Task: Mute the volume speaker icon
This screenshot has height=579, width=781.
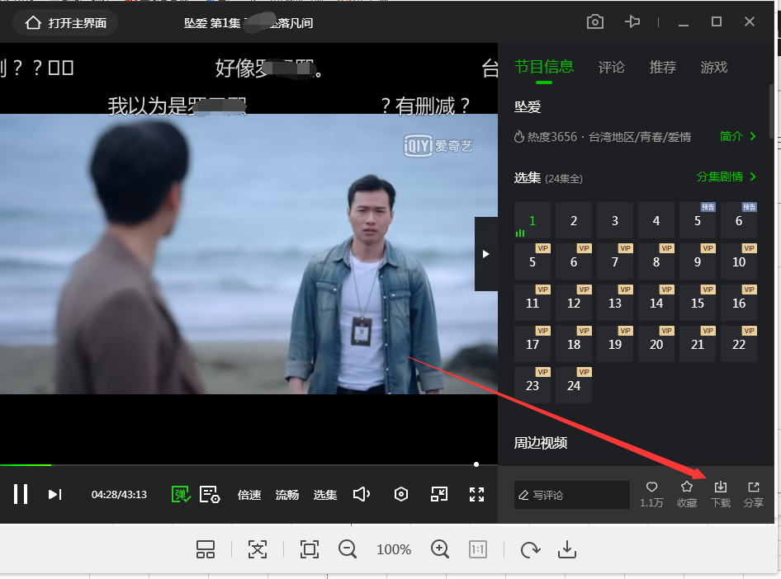Action: (x=361, y=494)
